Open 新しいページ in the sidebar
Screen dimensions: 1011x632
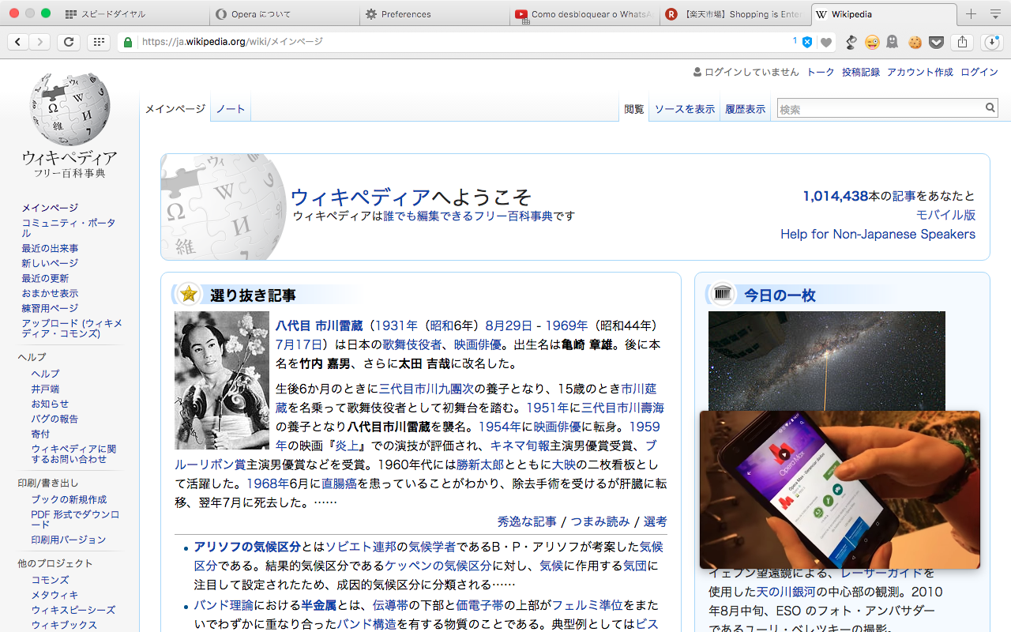(x=50, y=263)
